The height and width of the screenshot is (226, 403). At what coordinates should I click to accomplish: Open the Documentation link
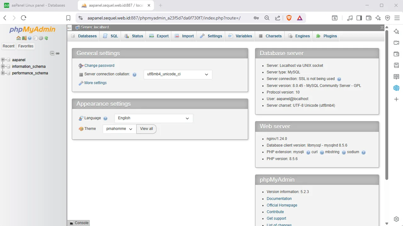[x=279, y=199]
